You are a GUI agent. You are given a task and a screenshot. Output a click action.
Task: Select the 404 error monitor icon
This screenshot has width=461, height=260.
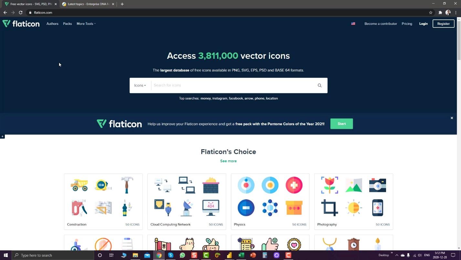coord(211,208)
